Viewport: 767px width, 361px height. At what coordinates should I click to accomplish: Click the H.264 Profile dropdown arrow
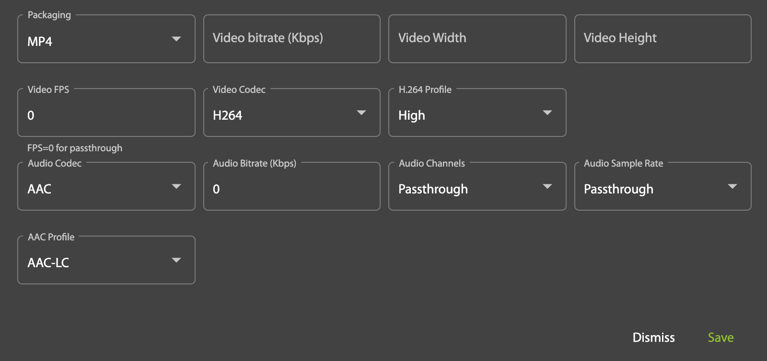pos(547,113)
